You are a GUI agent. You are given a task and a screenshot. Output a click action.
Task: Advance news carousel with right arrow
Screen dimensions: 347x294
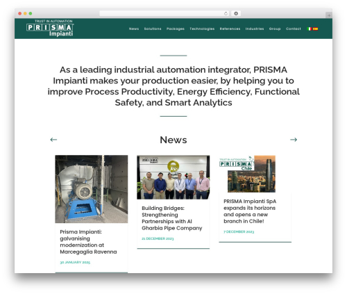(294, 140)
